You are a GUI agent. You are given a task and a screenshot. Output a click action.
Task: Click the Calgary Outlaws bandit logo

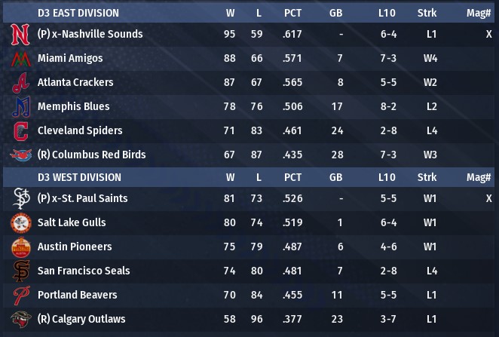21,319
